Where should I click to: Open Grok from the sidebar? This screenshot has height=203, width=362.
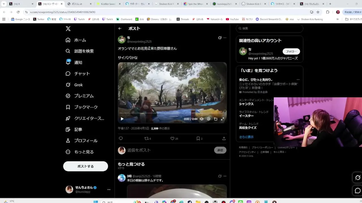(x=74, y=85)
